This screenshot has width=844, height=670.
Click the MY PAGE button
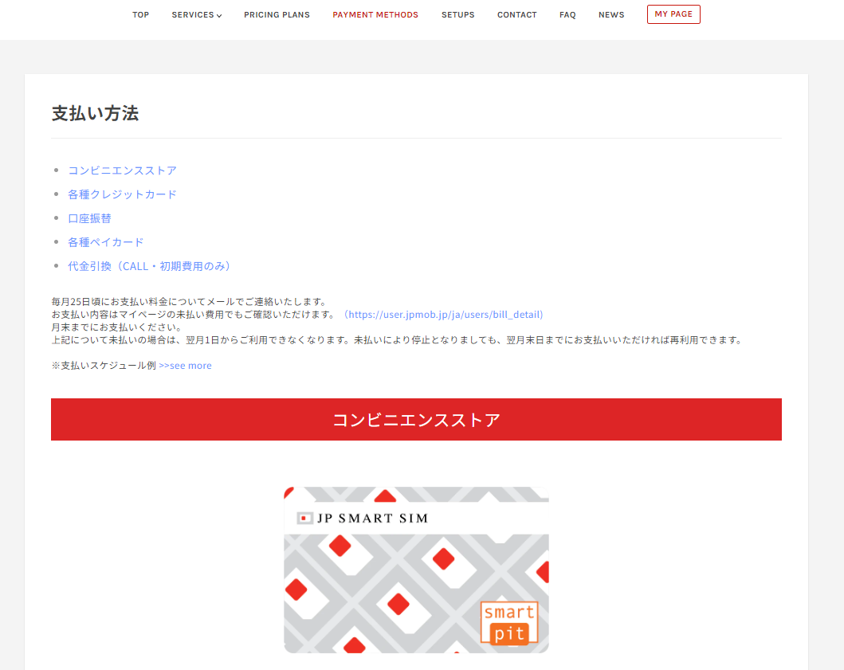point(673,14)
